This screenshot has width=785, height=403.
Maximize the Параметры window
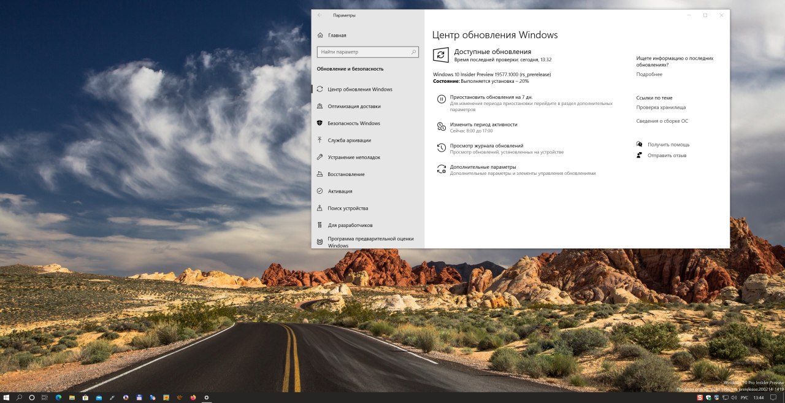tap(705, 15)
